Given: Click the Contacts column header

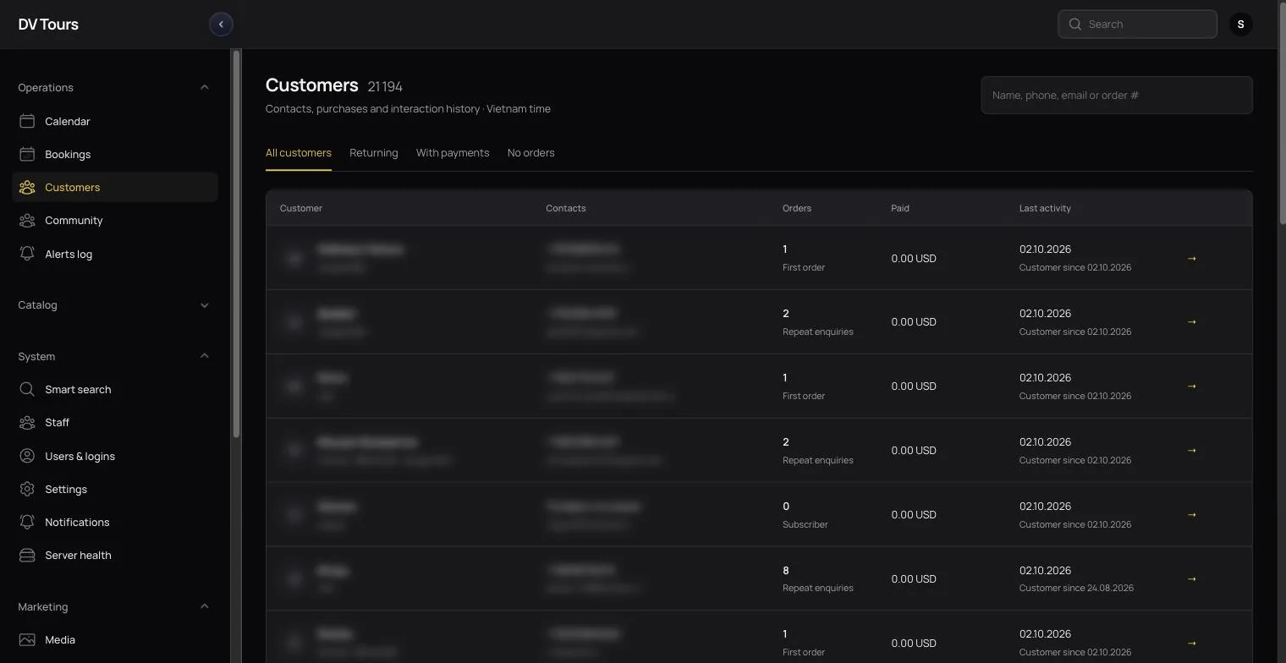Looking at the screenshot, I should click(x=566, y=208).
